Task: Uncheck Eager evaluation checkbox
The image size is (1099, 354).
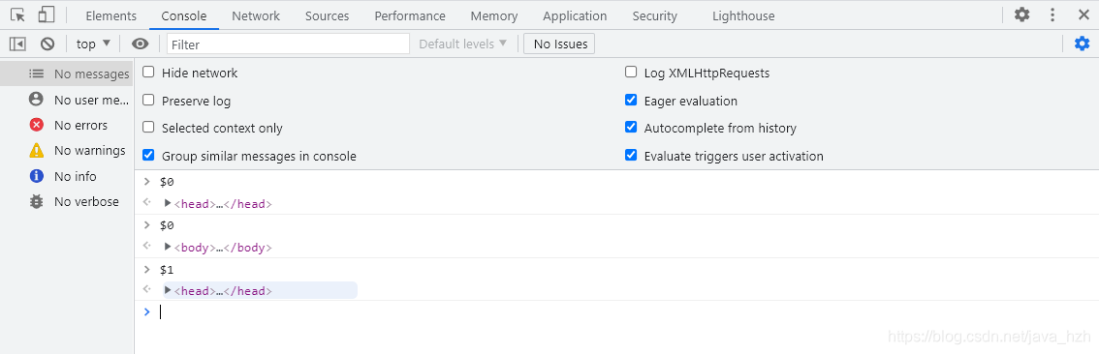Action: [631, 100]
